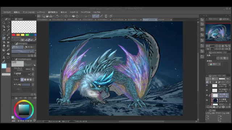The width and height of the screenshot is (232, 130).
Task: Toggle visibility of layer レイヤー 24
Action: click(x=207, y=100)
